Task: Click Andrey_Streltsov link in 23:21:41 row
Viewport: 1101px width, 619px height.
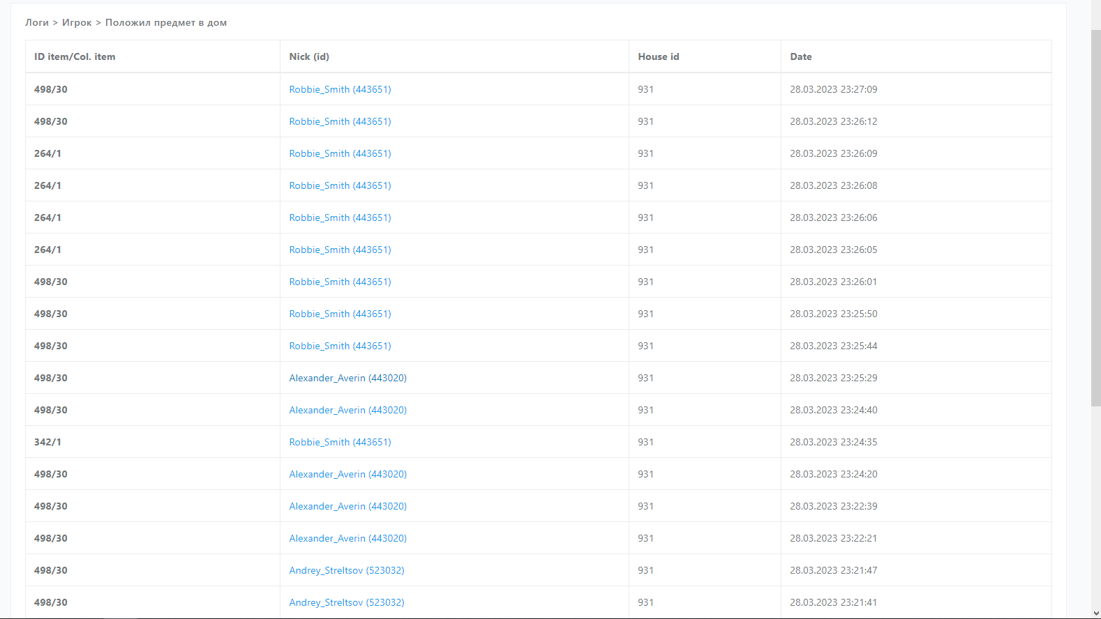Action: 347,602
